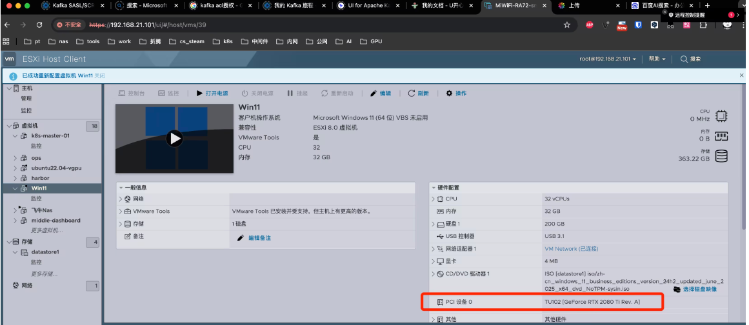This screenshot has height=325, width=749.
Task: Click 选择磁盘映像 select disk image link
Action: coord(699,289)
